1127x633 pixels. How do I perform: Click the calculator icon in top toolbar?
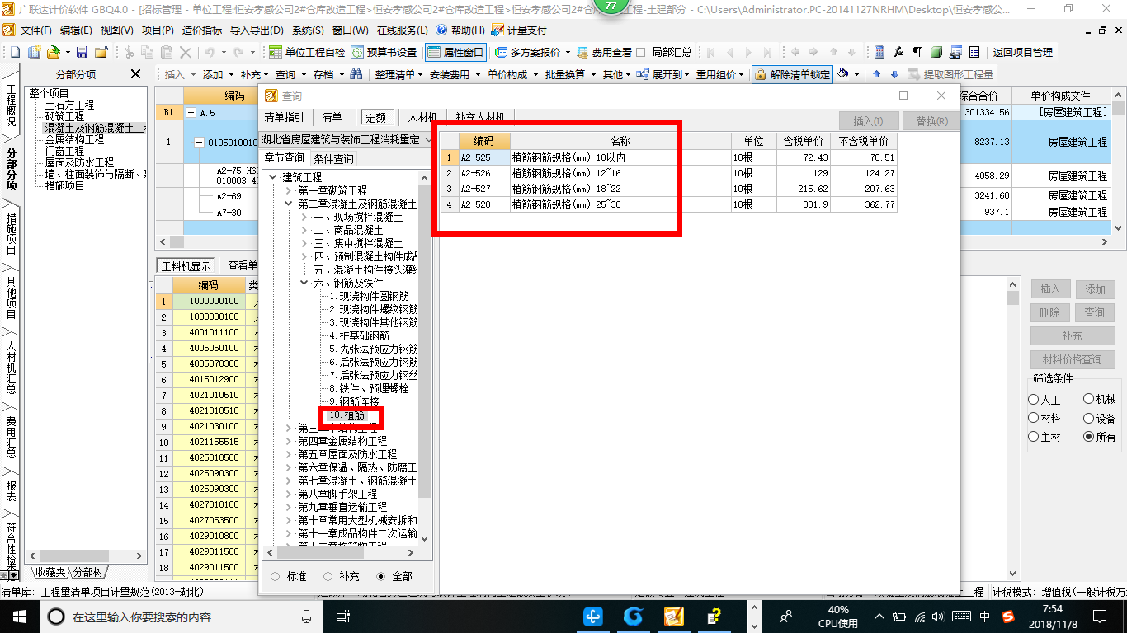coord(879,52)
